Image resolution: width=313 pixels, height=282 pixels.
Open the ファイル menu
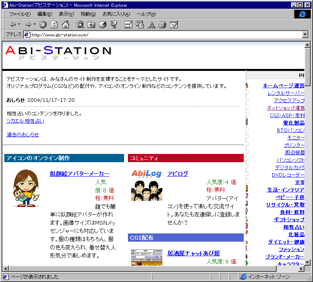20,14
